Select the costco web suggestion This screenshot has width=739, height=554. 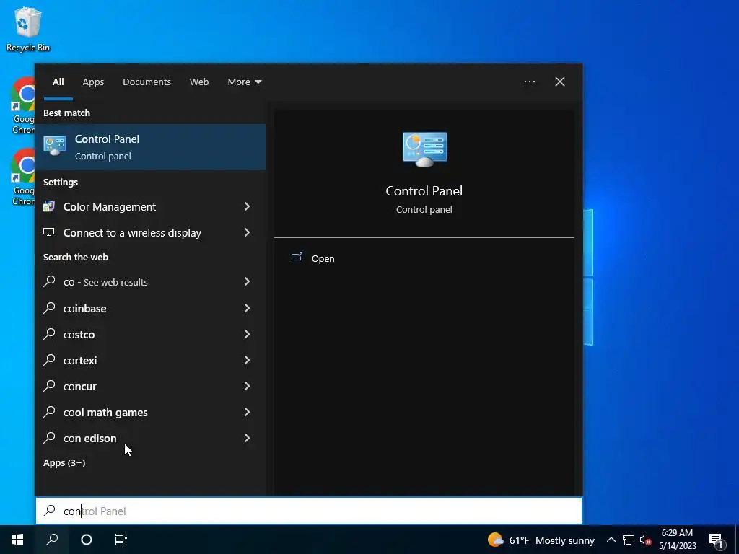pyautogui.click(x=150, y=333)
